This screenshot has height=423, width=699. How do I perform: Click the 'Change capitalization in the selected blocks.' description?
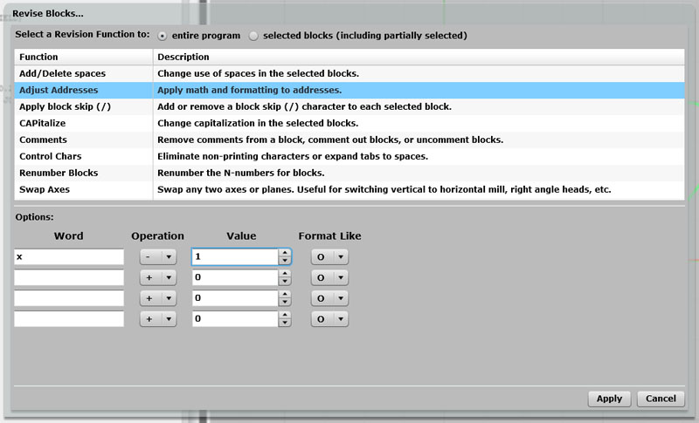pos(258,123)
